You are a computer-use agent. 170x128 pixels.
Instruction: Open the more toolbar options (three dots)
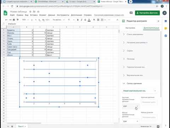(x=109, y=20)
